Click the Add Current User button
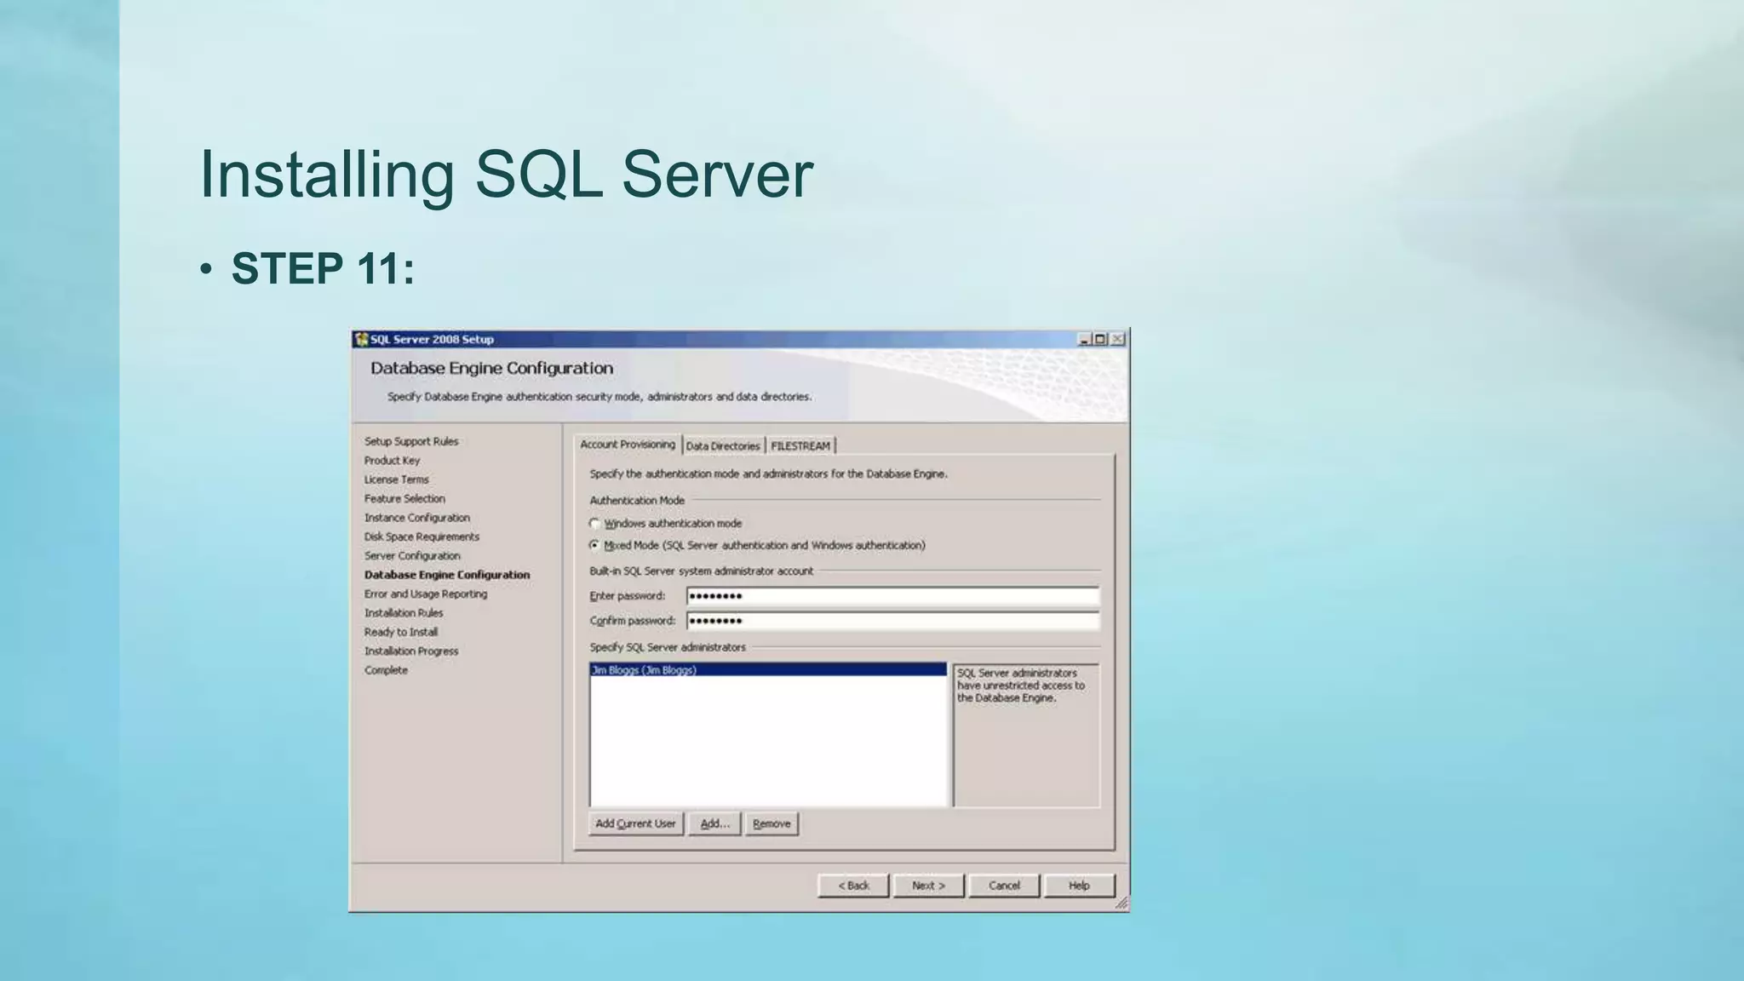Image resolution: width=1744 pixels, height=981 pixels. 635,823
